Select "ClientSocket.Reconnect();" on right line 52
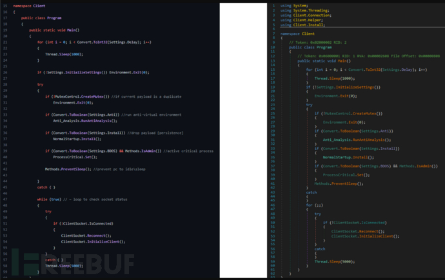445x280 pixels. 358,231
